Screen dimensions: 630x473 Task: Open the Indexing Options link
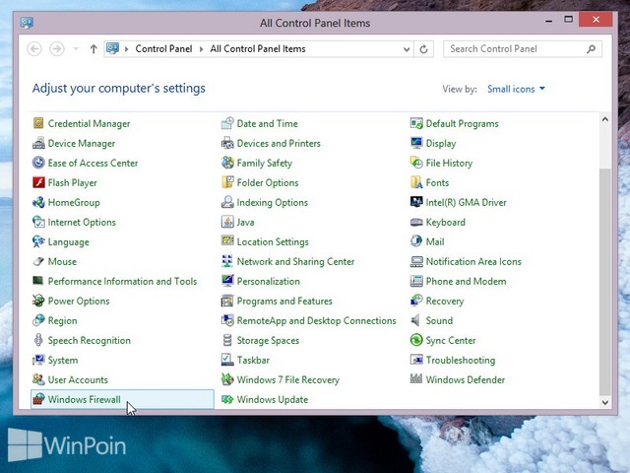click(x=273, y=202)
